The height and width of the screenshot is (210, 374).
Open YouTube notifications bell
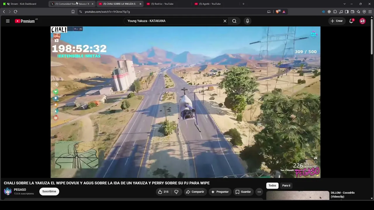[x=352, y=21]
